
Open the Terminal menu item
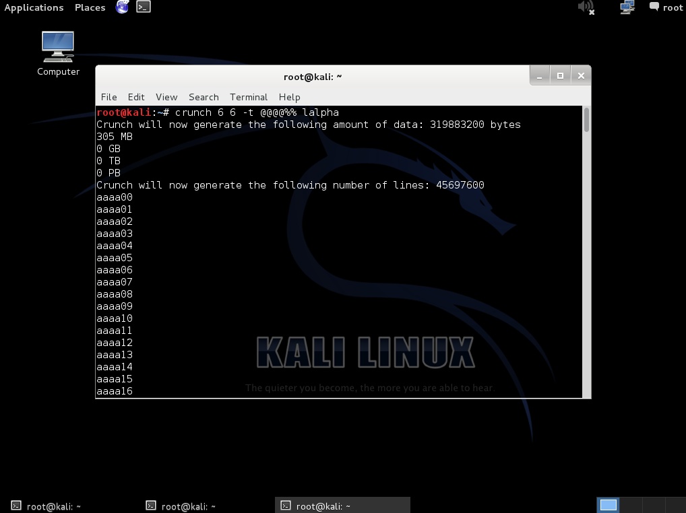tap(249, 97)
